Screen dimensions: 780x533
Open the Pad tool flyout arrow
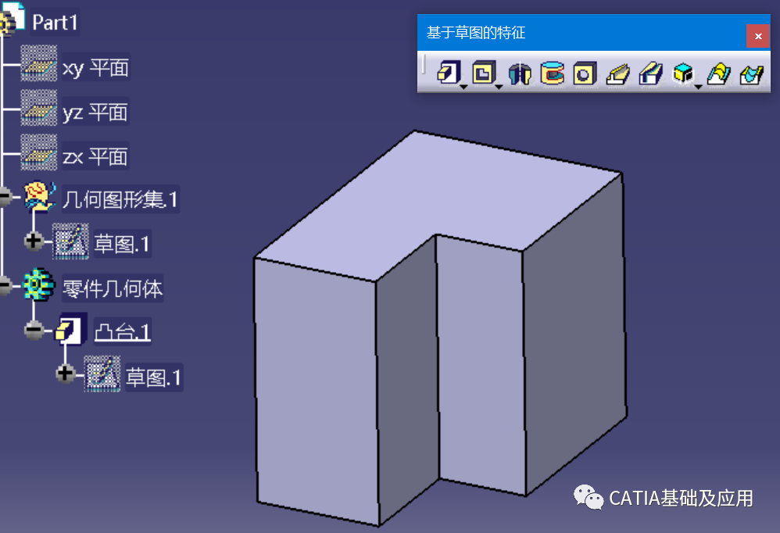[463, 87]
